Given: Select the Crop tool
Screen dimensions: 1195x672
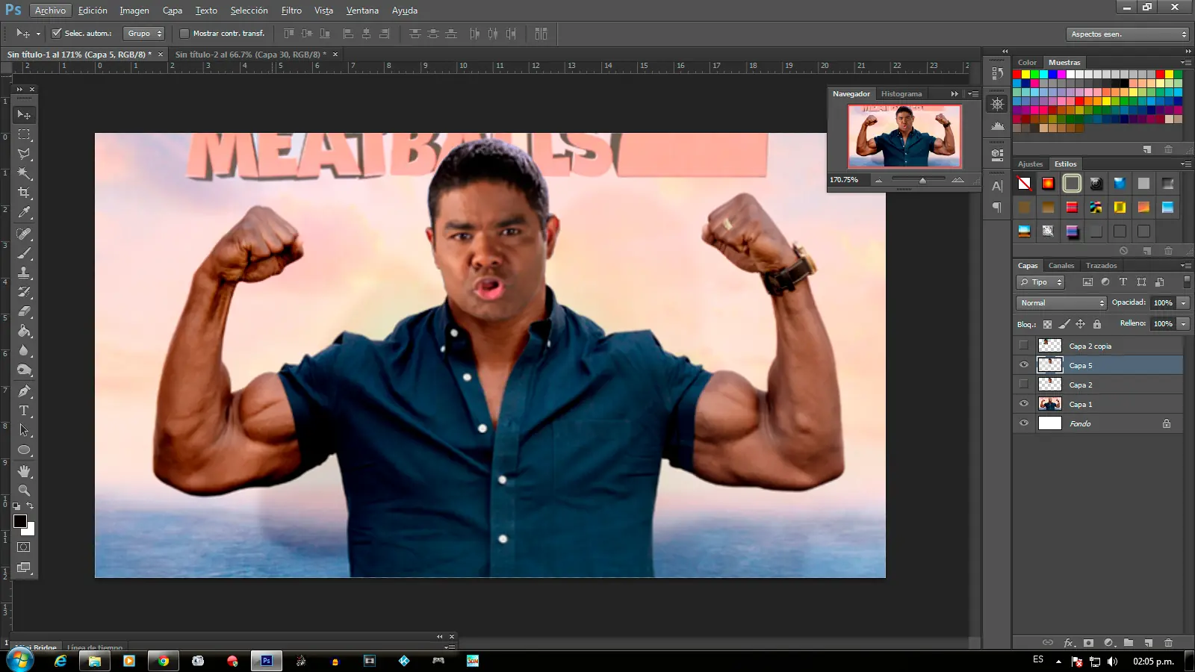Looking at the screenshot, I should (24, 193).
